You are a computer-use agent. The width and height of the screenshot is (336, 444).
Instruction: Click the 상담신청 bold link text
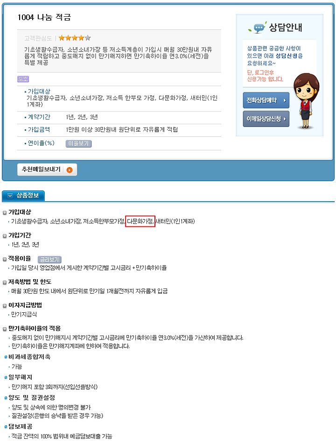[287, 56]
